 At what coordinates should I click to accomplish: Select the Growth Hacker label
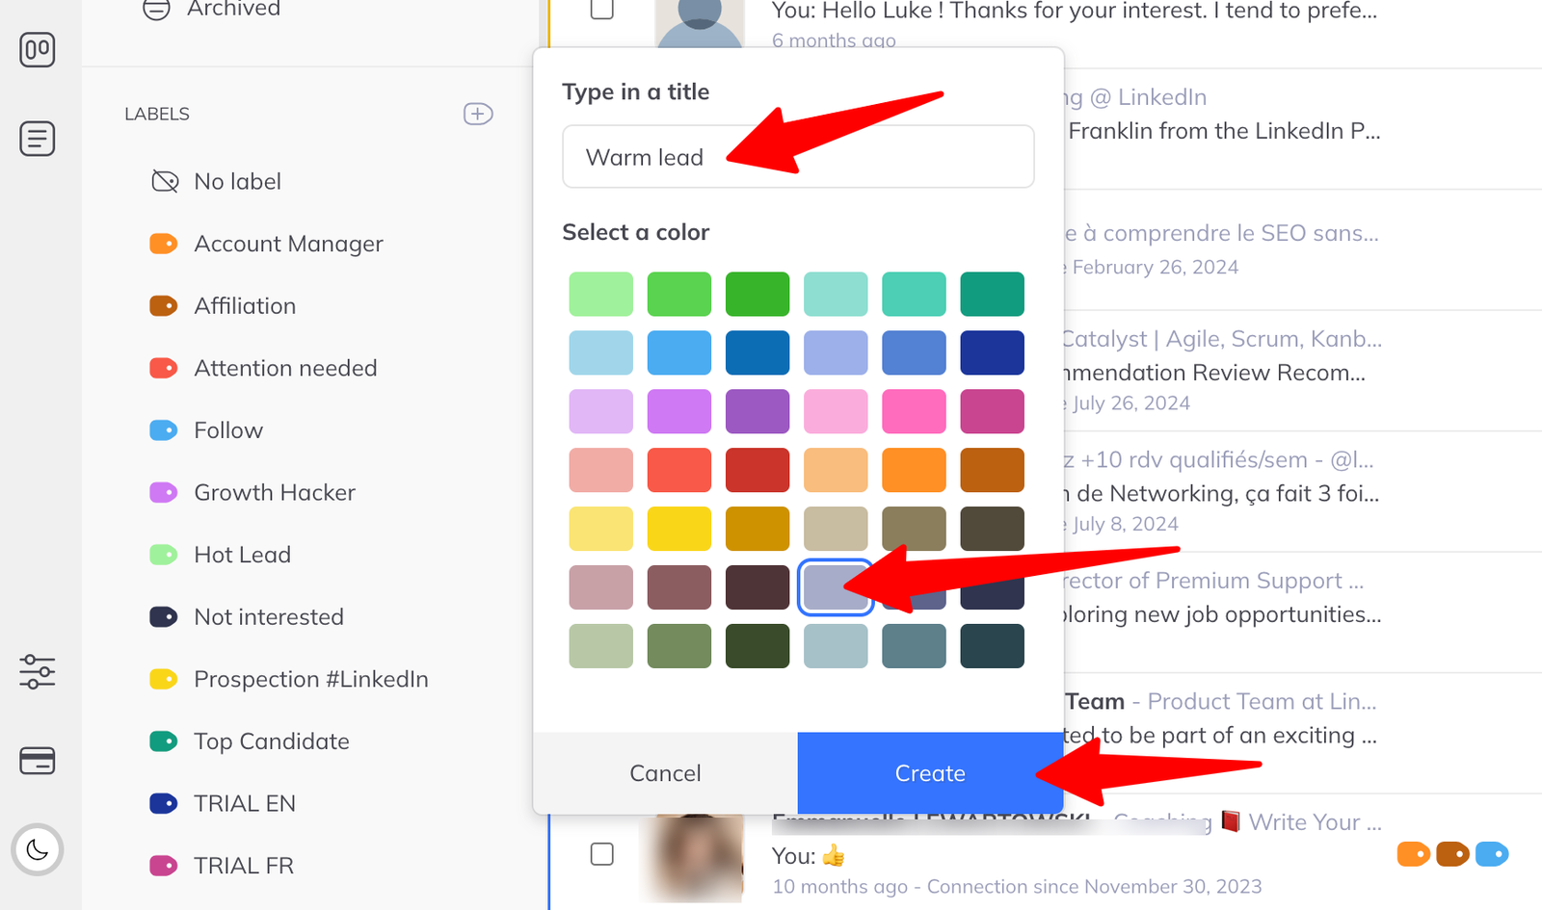tap(253, 492)
